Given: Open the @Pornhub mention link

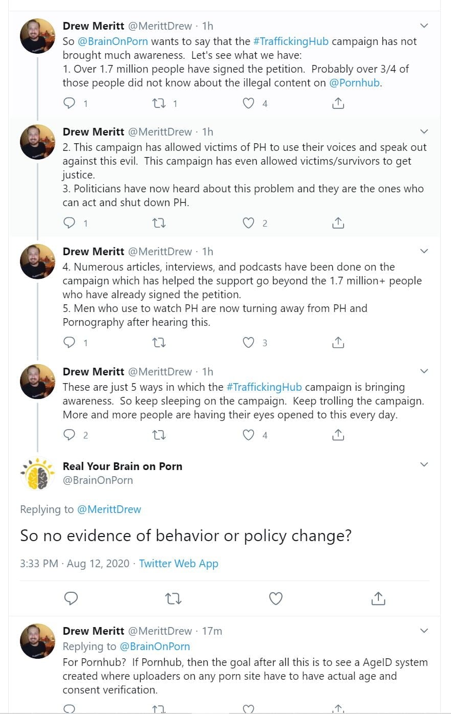Looking at the screenshot, I should [355, 83].
